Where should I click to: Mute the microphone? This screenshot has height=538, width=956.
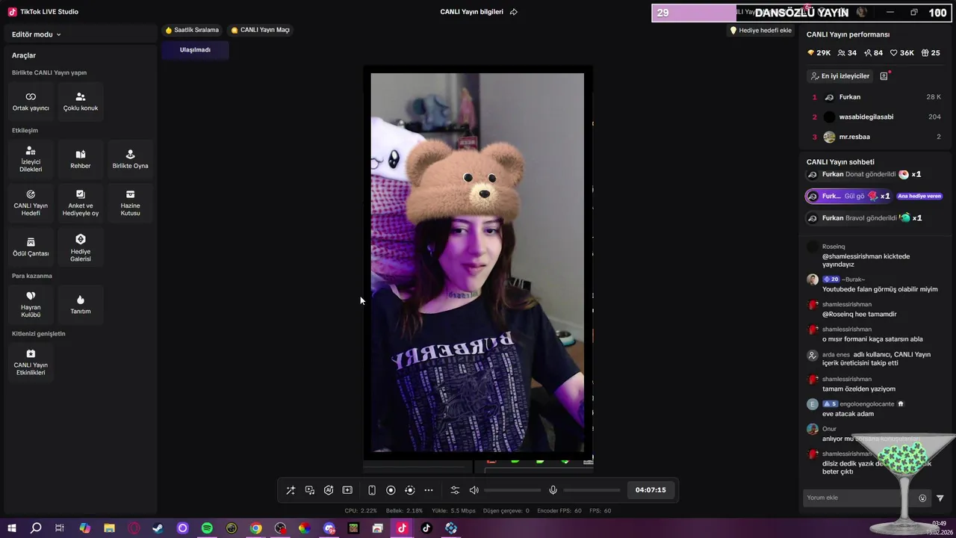click(x=553, y=490)
